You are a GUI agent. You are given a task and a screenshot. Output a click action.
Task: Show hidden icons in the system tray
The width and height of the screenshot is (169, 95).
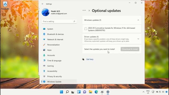click(143, 92)
